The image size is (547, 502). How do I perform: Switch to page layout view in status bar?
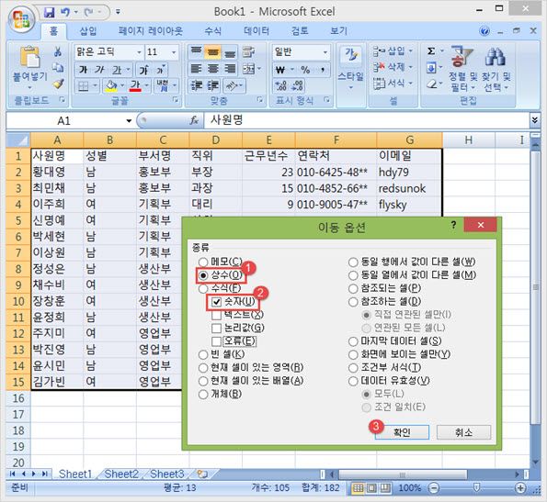pos(371,488)
